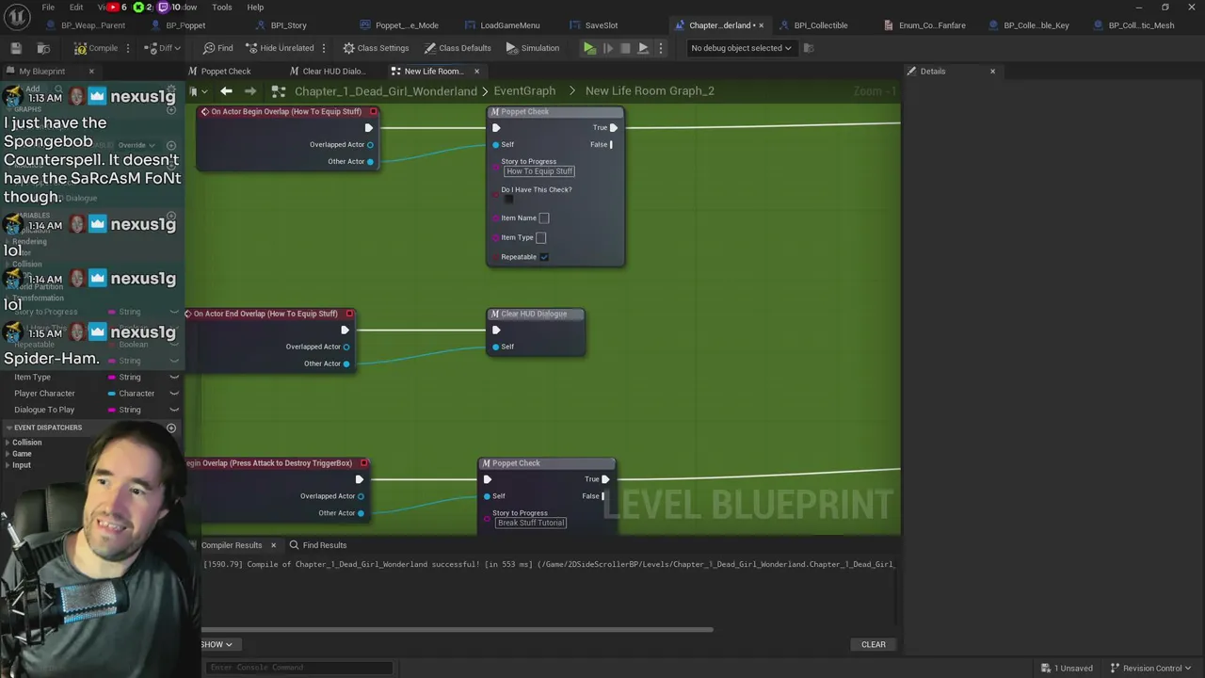The image size is (1205, 678).
Task: Start Play in editor with the green play icon
Action: (x=589, y=48)
